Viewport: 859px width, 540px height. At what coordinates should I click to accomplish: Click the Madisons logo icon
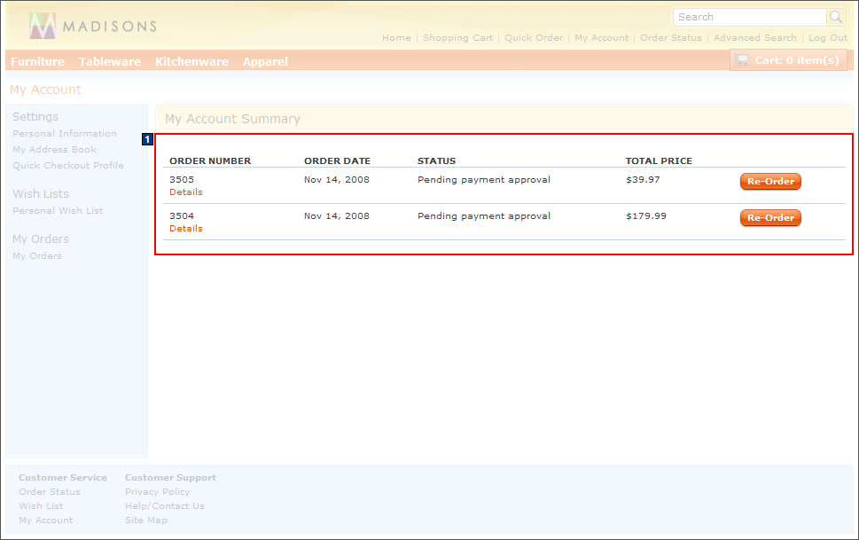tap(42, 27)
